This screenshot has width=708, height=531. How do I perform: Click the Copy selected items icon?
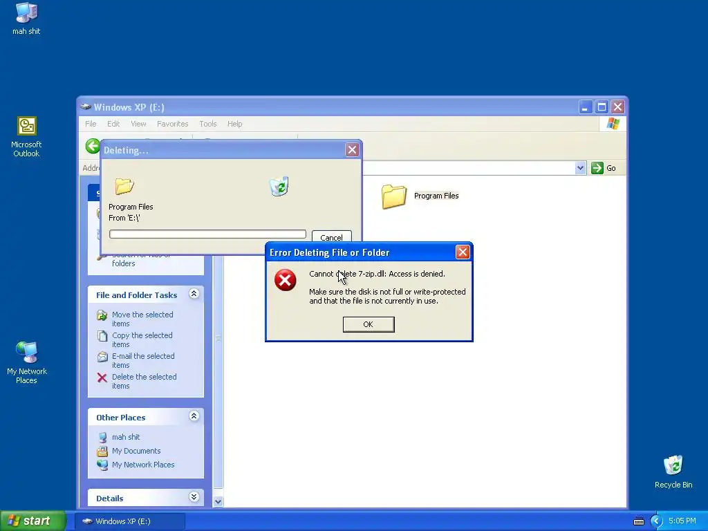tap(102, 336)
